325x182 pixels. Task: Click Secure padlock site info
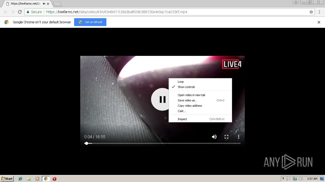pos(34,12)
